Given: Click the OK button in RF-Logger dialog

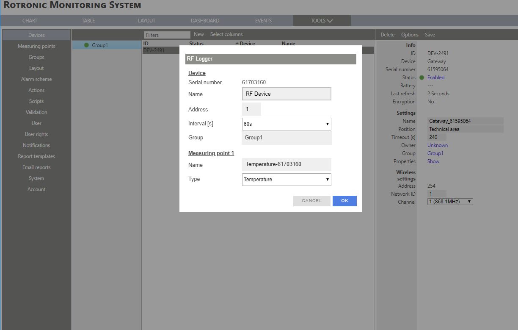Looking at the screenshot, I should pyautogui.click(x=344, y=201).
